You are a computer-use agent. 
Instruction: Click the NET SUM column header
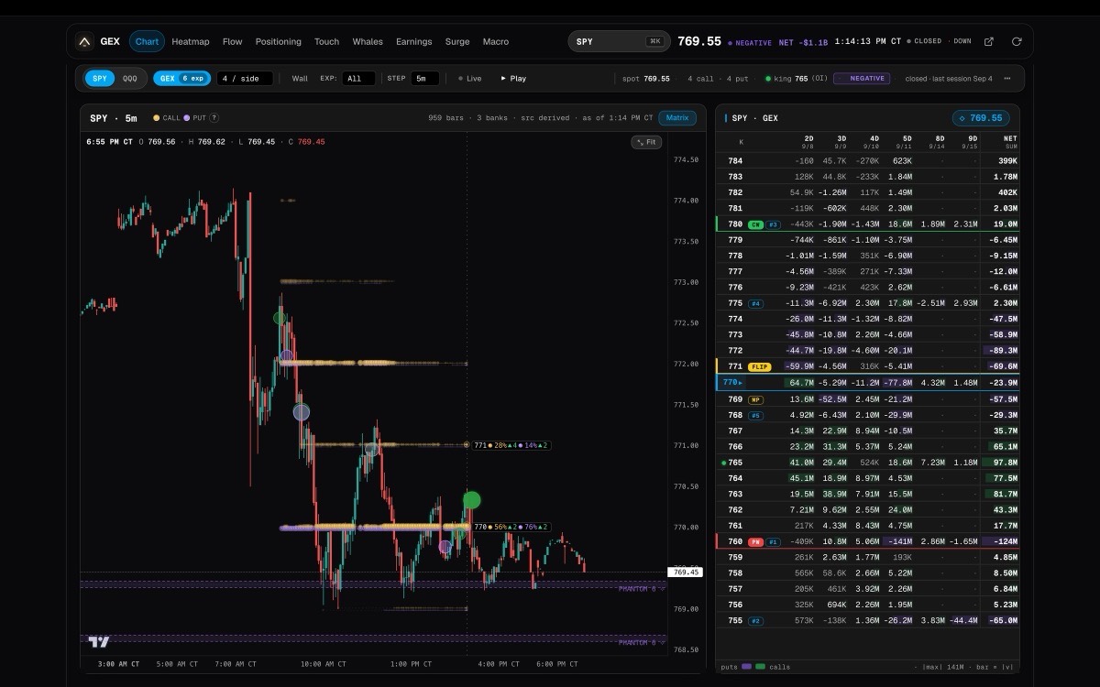(x=1009, y=142)
